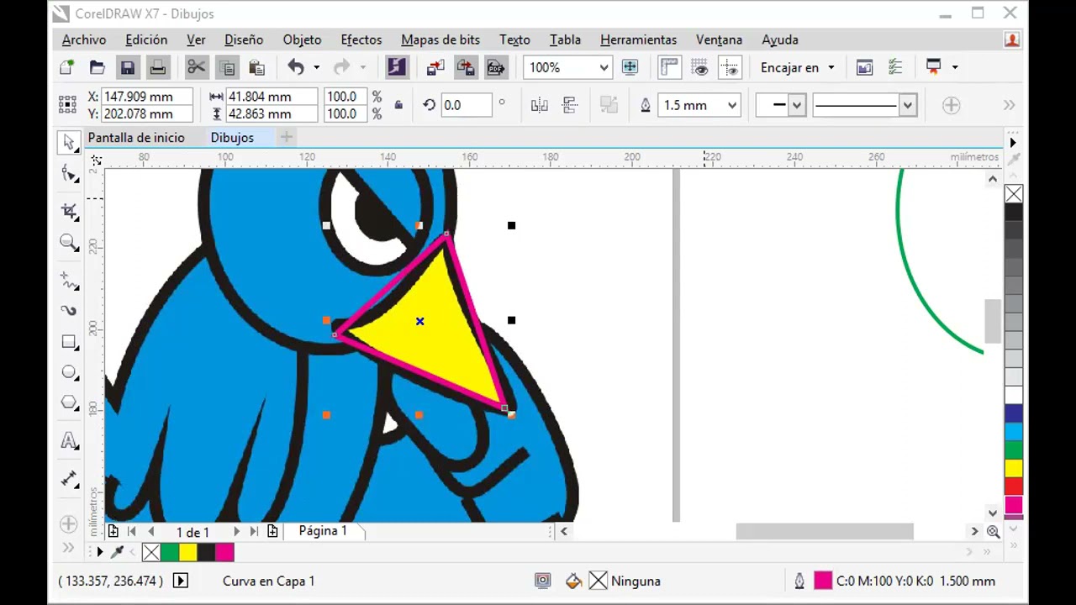Select the Pick tool in toolbox

coord(69,143)
